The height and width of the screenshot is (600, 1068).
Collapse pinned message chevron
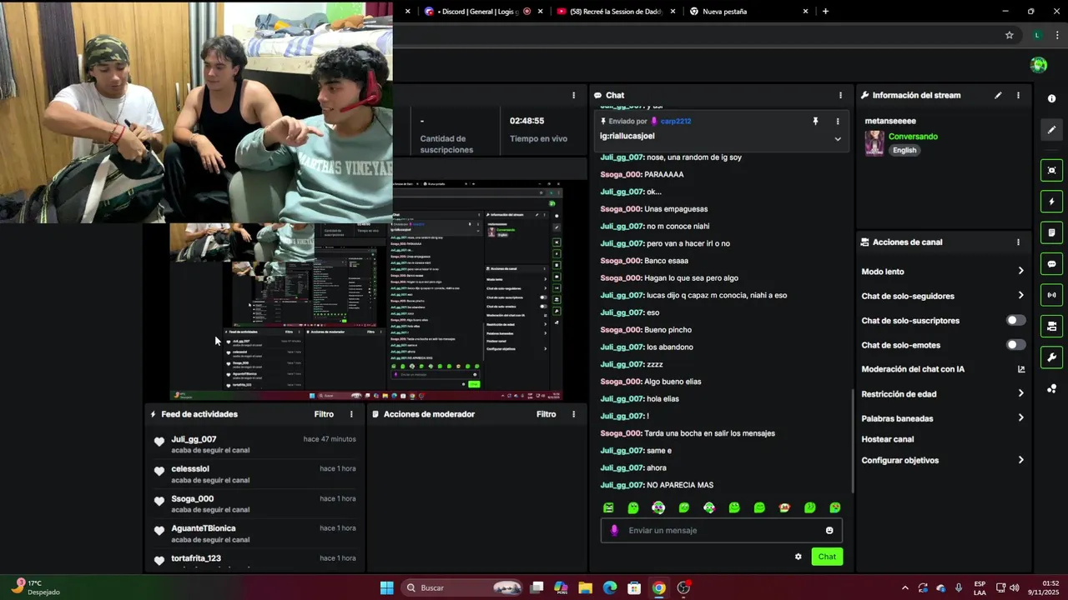[838, 139]
